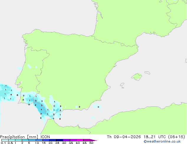Click the 15–20 mm legend swatch

[46, 140]
